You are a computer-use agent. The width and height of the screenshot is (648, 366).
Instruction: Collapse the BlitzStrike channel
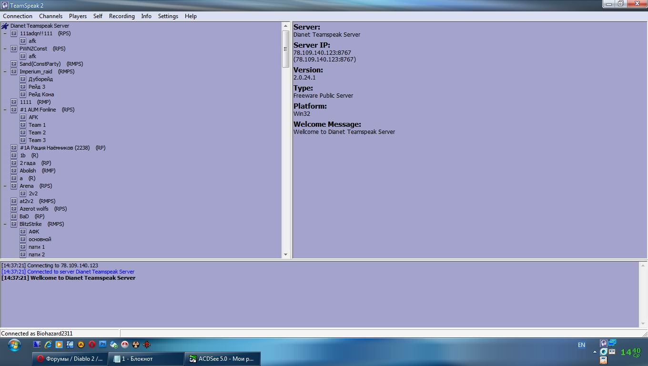(5, 224)
